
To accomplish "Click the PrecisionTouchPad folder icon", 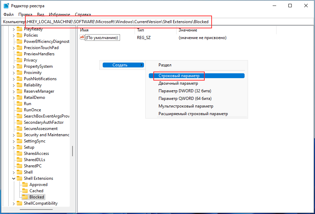I will pyautogui.click(x=19, y=48).
